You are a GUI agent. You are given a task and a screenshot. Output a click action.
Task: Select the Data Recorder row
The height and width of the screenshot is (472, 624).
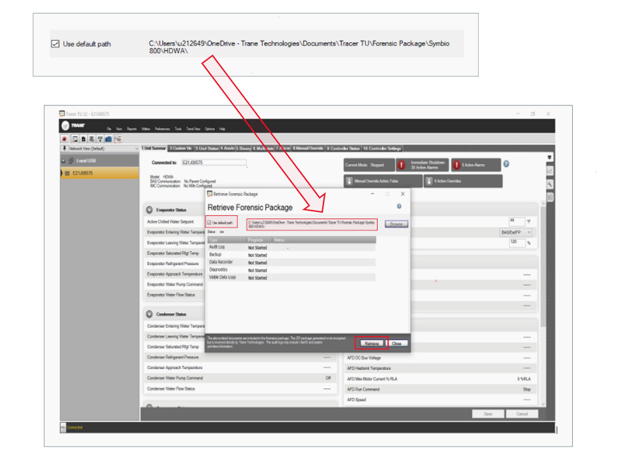pyautogui.click(x=292, y=263)
